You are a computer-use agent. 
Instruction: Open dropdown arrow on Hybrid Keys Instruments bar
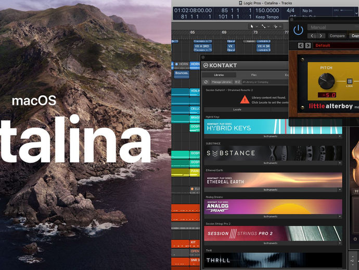tap(340, 136)
